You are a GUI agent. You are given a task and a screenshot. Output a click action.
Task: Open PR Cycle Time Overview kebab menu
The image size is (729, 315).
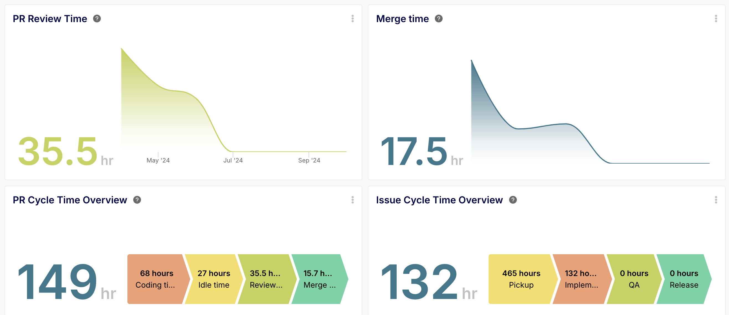click(x=352, y=200)
